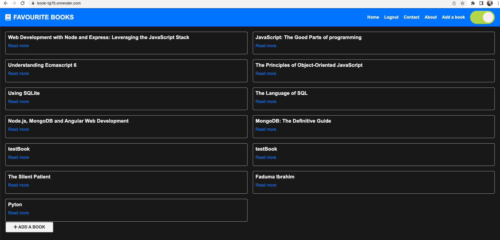Open the Contact page
This screenshot has height=240, width=500.
tap(411, 17)
